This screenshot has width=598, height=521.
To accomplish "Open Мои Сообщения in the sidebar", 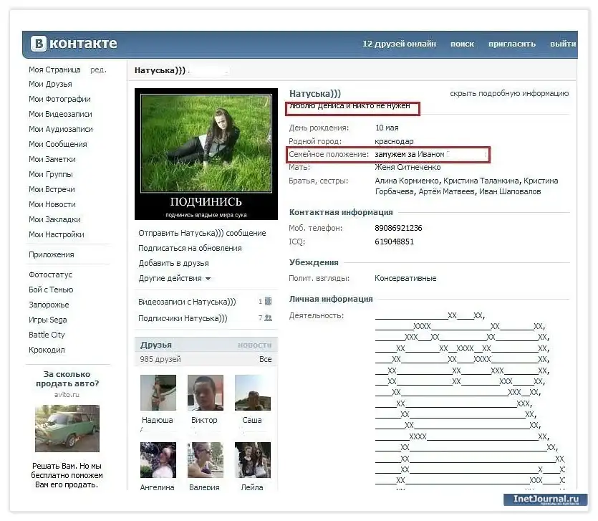I will click(x=57, y=144).
